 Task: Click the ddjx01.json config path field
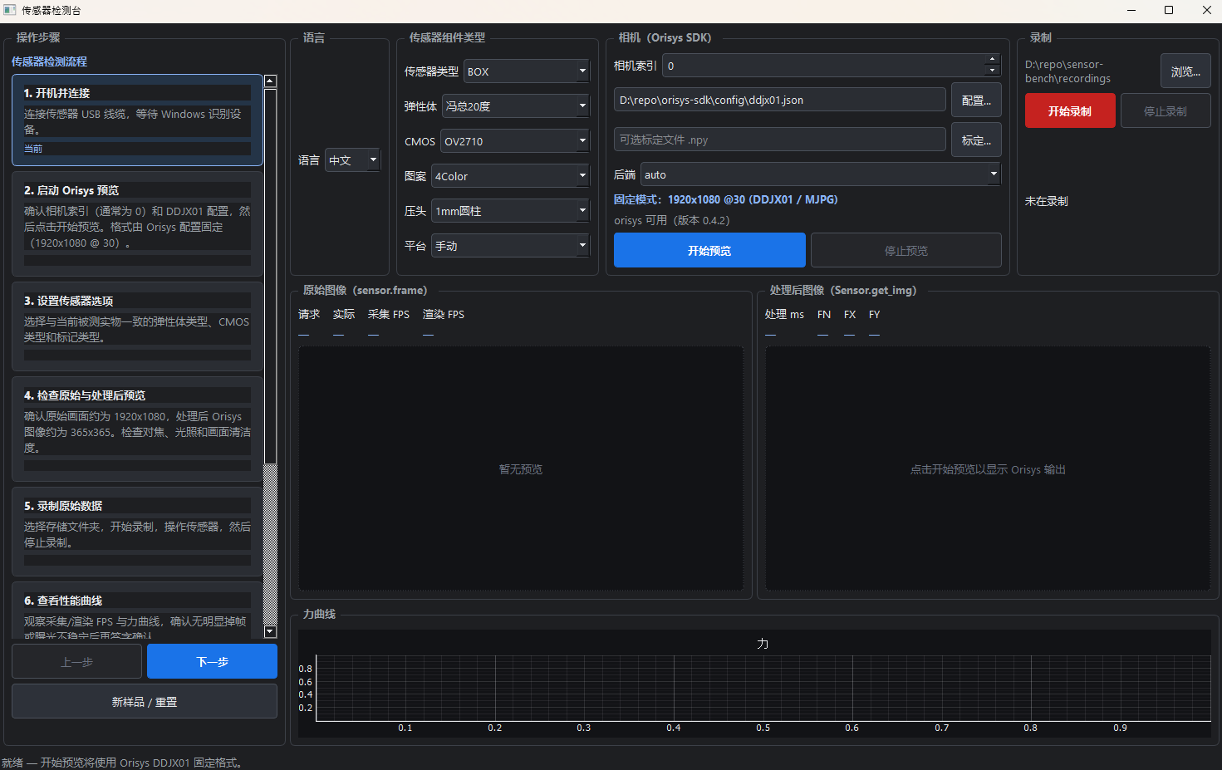[779, 100]
